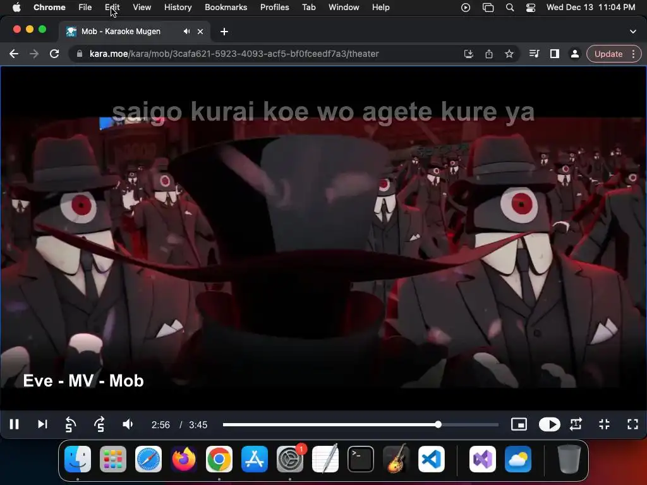Click the Update Chrome button
This screenshot has height=485, width=647.
(608, 54)
